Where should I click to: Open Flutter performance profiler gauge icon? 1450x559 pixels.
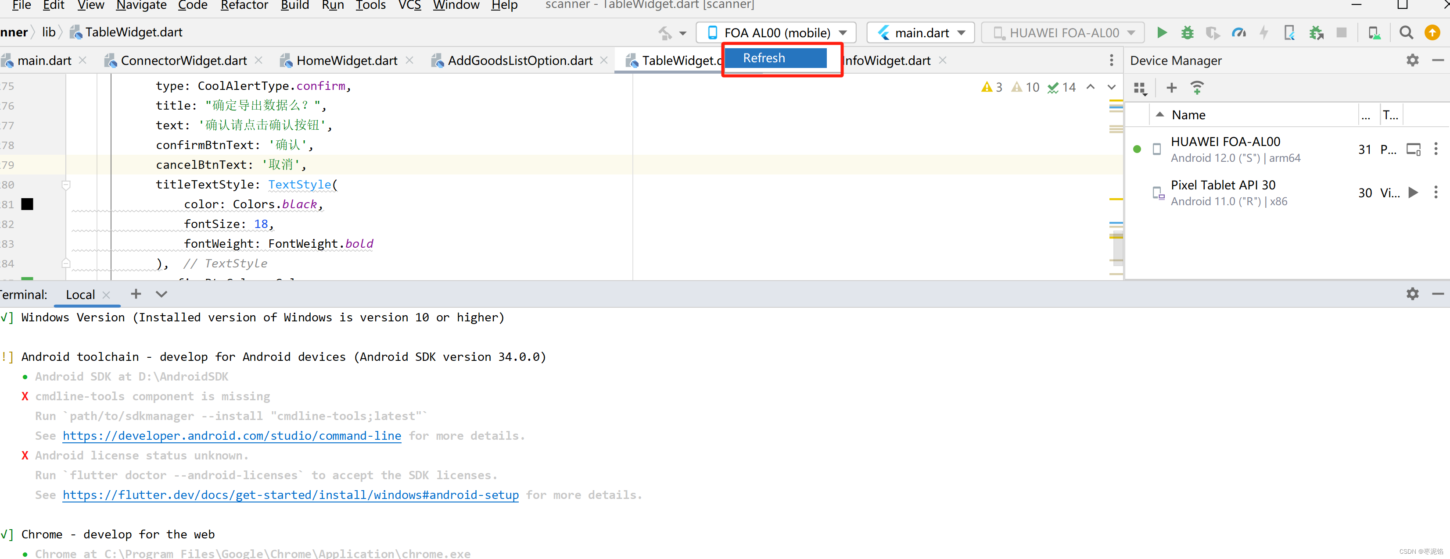[1238, 32]
